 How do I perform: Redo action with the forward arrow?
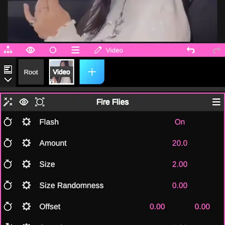(217, 50)
